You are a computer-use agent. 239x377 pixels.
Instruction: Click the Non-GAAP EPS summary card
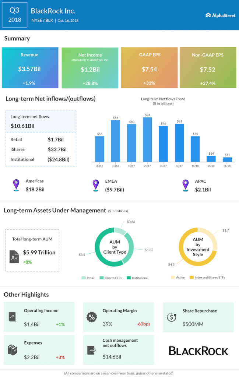(x=208, y=68)
